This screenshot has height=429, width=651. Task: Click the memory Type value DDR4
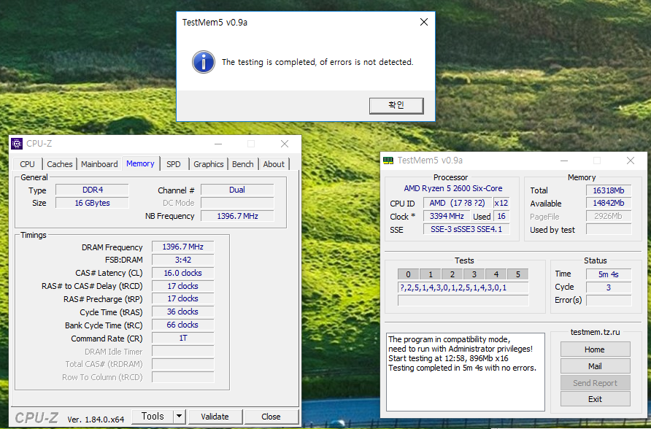point(92,190)
